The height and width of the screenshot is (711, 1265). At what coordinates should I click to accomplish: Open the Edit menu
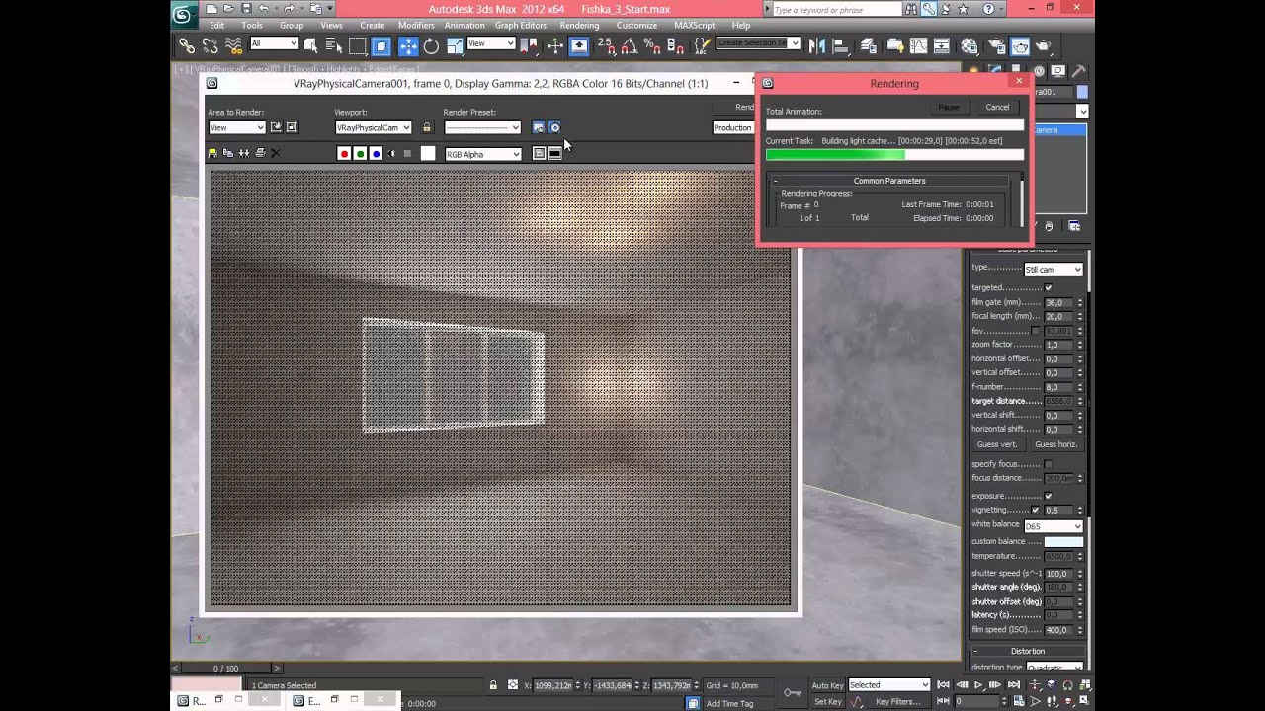[x=216, y=25]
